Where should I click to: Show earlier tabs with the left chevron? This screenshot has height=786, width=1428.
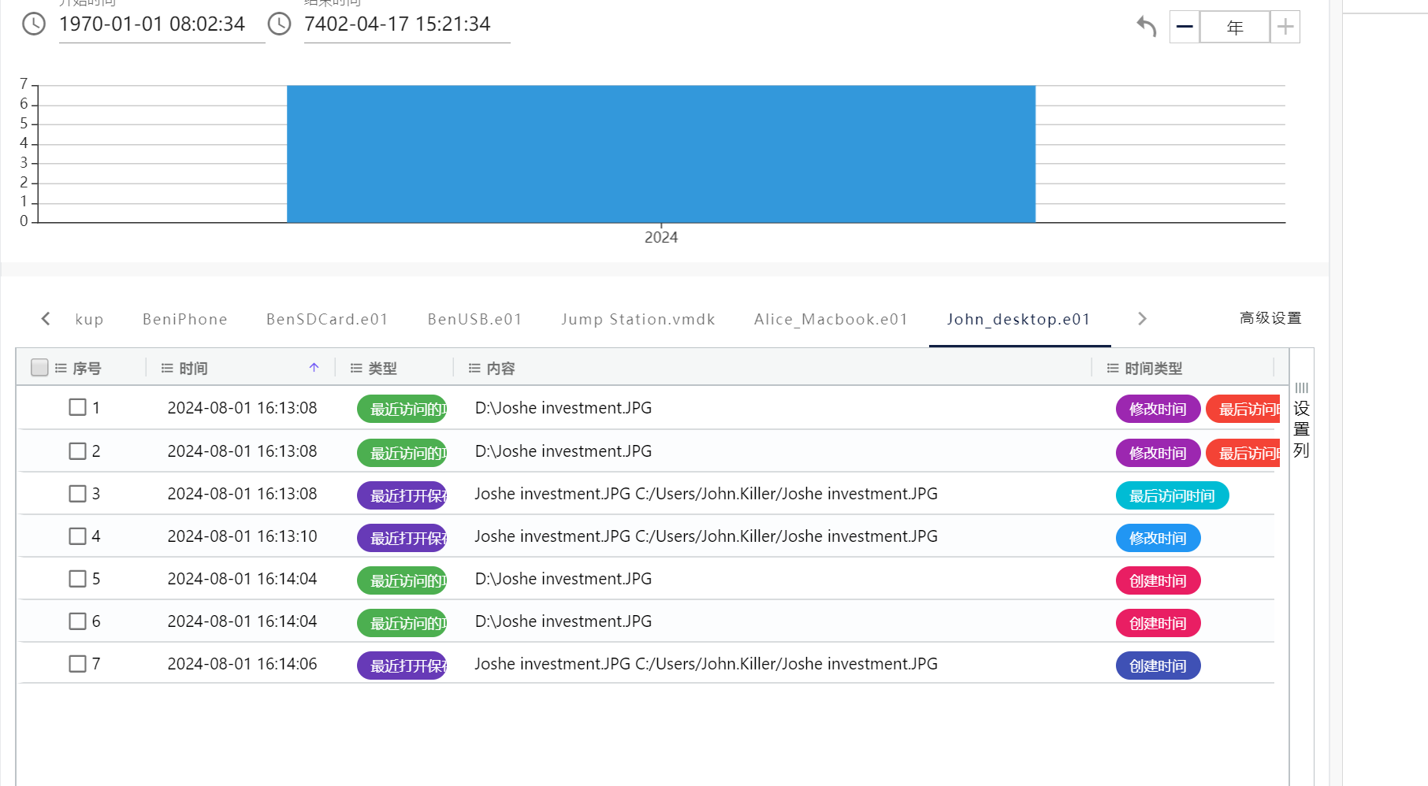(46, 318)
